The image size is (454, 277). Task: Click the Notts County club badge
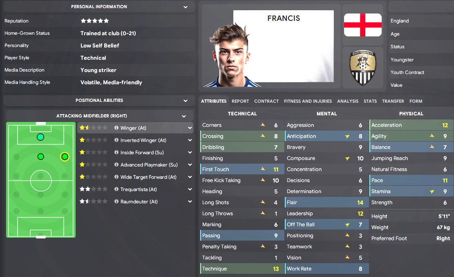363,68
